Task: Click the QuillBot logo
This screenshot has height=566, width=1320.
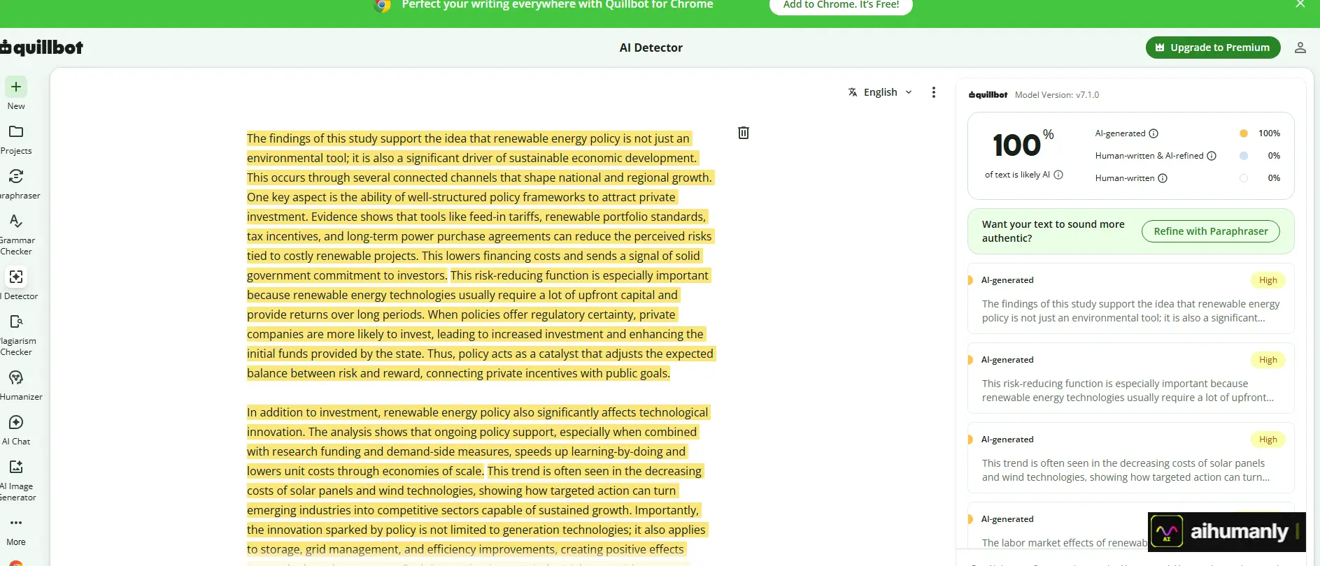Action: (42, 48)
